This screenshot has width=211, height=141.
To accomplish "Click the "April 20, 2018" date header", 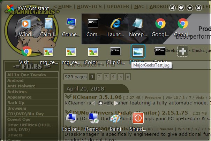I will tap(85, 89).
